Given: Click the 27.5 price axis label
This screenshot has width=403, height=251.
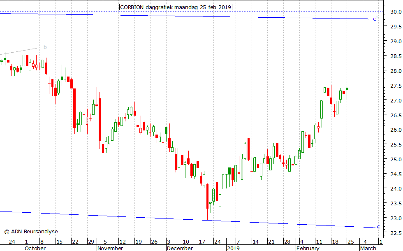Looking at the screenshot, I should coord(396,86).
